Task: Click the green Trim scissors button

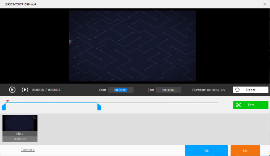Action: [x=251, y=105]
